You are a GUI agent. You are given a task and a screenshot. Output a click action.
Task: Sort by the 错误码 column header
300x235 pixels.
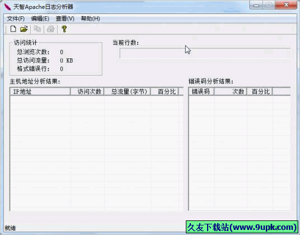pyautogui.click(x=201, y=91)
